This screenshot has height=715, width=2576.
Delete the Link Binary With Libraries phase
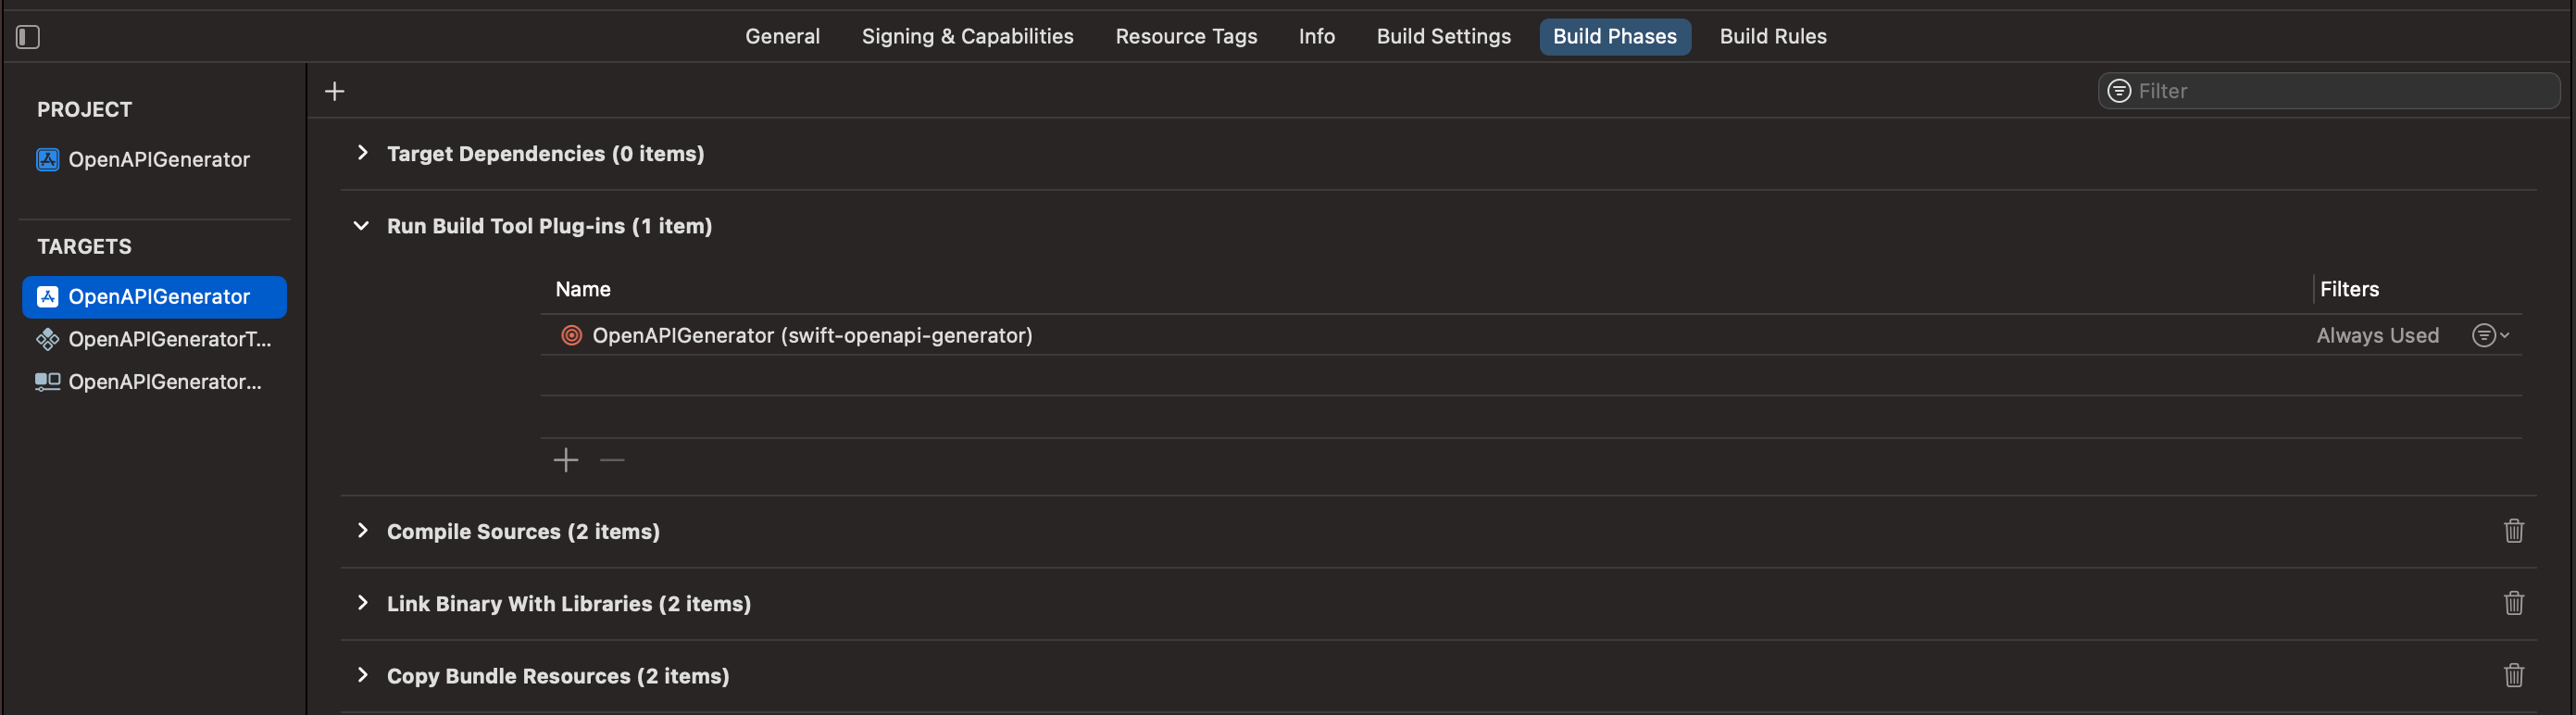pos(2513,603)
